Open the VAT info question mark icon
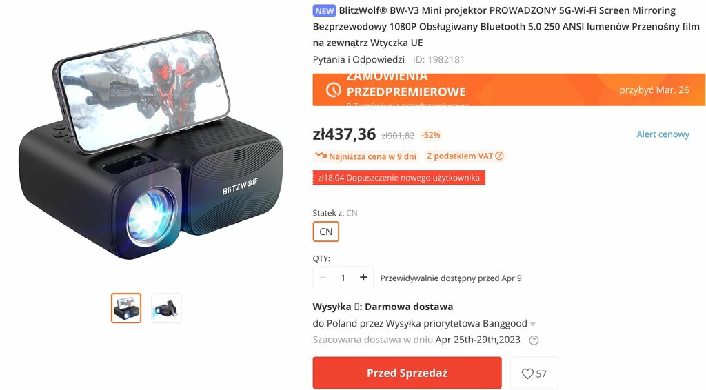Screen dimensions: 706x390 499,156
